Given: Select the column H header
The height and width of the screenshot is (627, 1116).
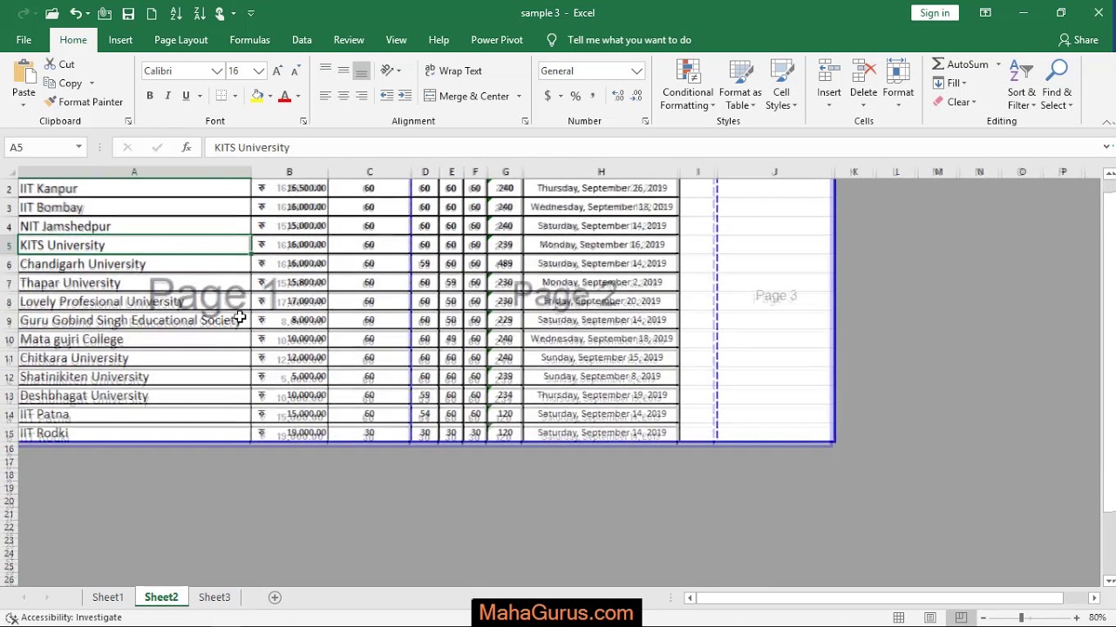Looking at the screenshot, I should click(x=601, y=172).
